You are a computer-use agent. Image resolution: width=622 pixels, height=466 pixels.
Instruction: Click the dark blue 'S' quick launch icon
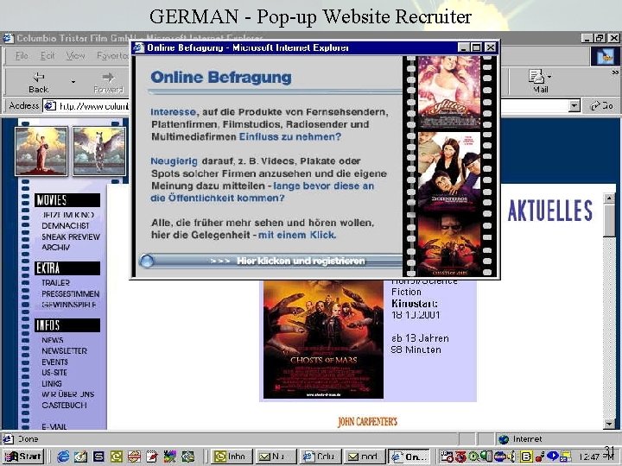point(98,457)
